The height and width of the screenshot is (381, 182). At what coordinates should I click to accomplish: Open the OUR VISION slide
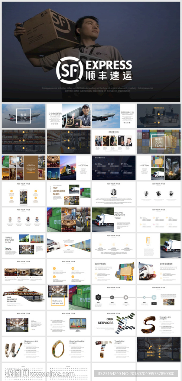tap(114, 272)
